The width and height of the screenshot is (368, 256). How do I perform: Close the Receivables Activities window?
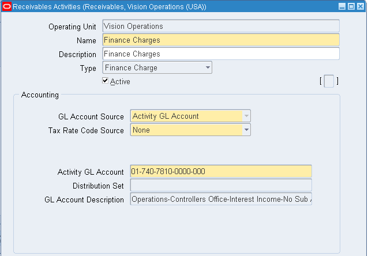coord(360,6)
